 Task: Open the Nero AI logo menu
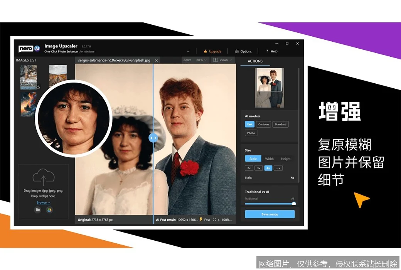(29, 49)
